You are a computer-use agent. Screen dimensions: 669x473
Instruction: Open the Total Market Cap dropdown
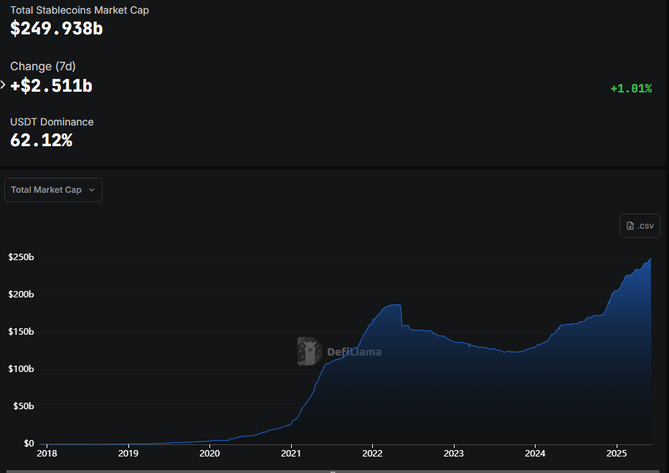tap(53, 190)
